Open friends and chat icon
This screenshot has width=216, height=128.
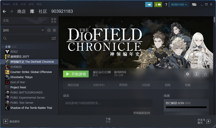208,122
